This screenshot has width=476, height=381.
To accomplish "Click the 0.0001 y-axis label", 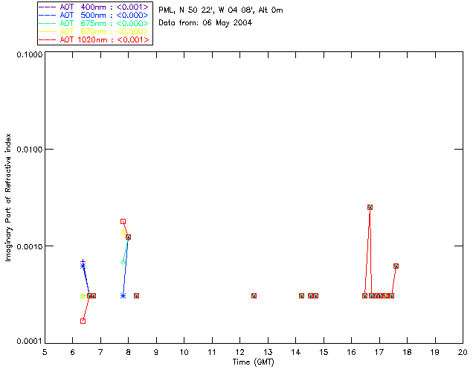I will coord(30,342).
